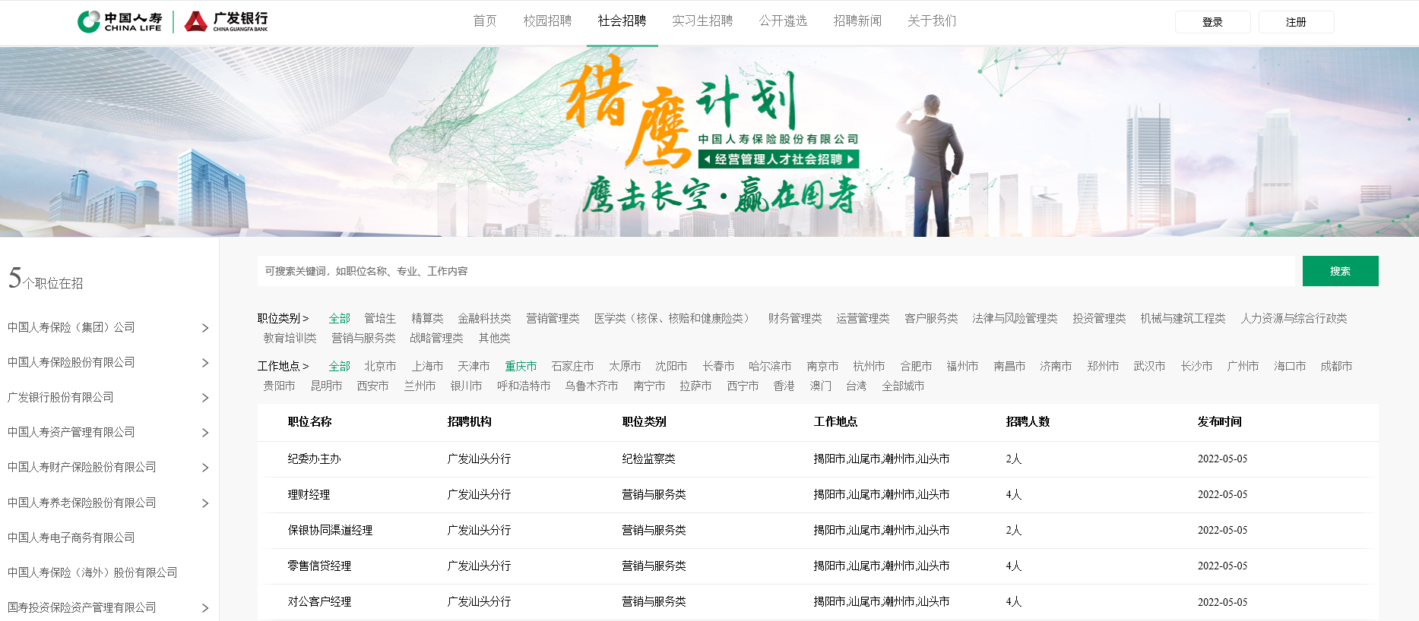Image resolution: width=1419 pixels, height=621 pixels.
Task: Expand 中国人寿保险（集团）公司 chevron
Action: coord(205,328)
